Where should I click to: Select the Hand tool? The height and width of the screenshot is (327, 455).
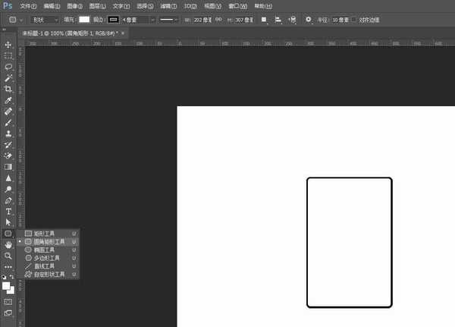[x=8, y=245]
